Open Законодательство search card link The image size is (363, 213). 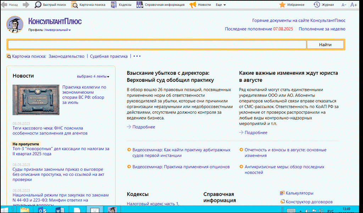click(x=66, y=56)
